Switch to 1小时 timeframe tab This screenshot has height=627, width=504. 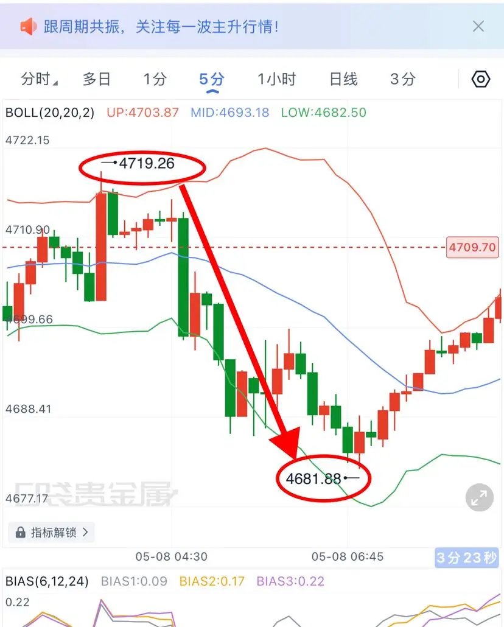click(x=276, y=79)
